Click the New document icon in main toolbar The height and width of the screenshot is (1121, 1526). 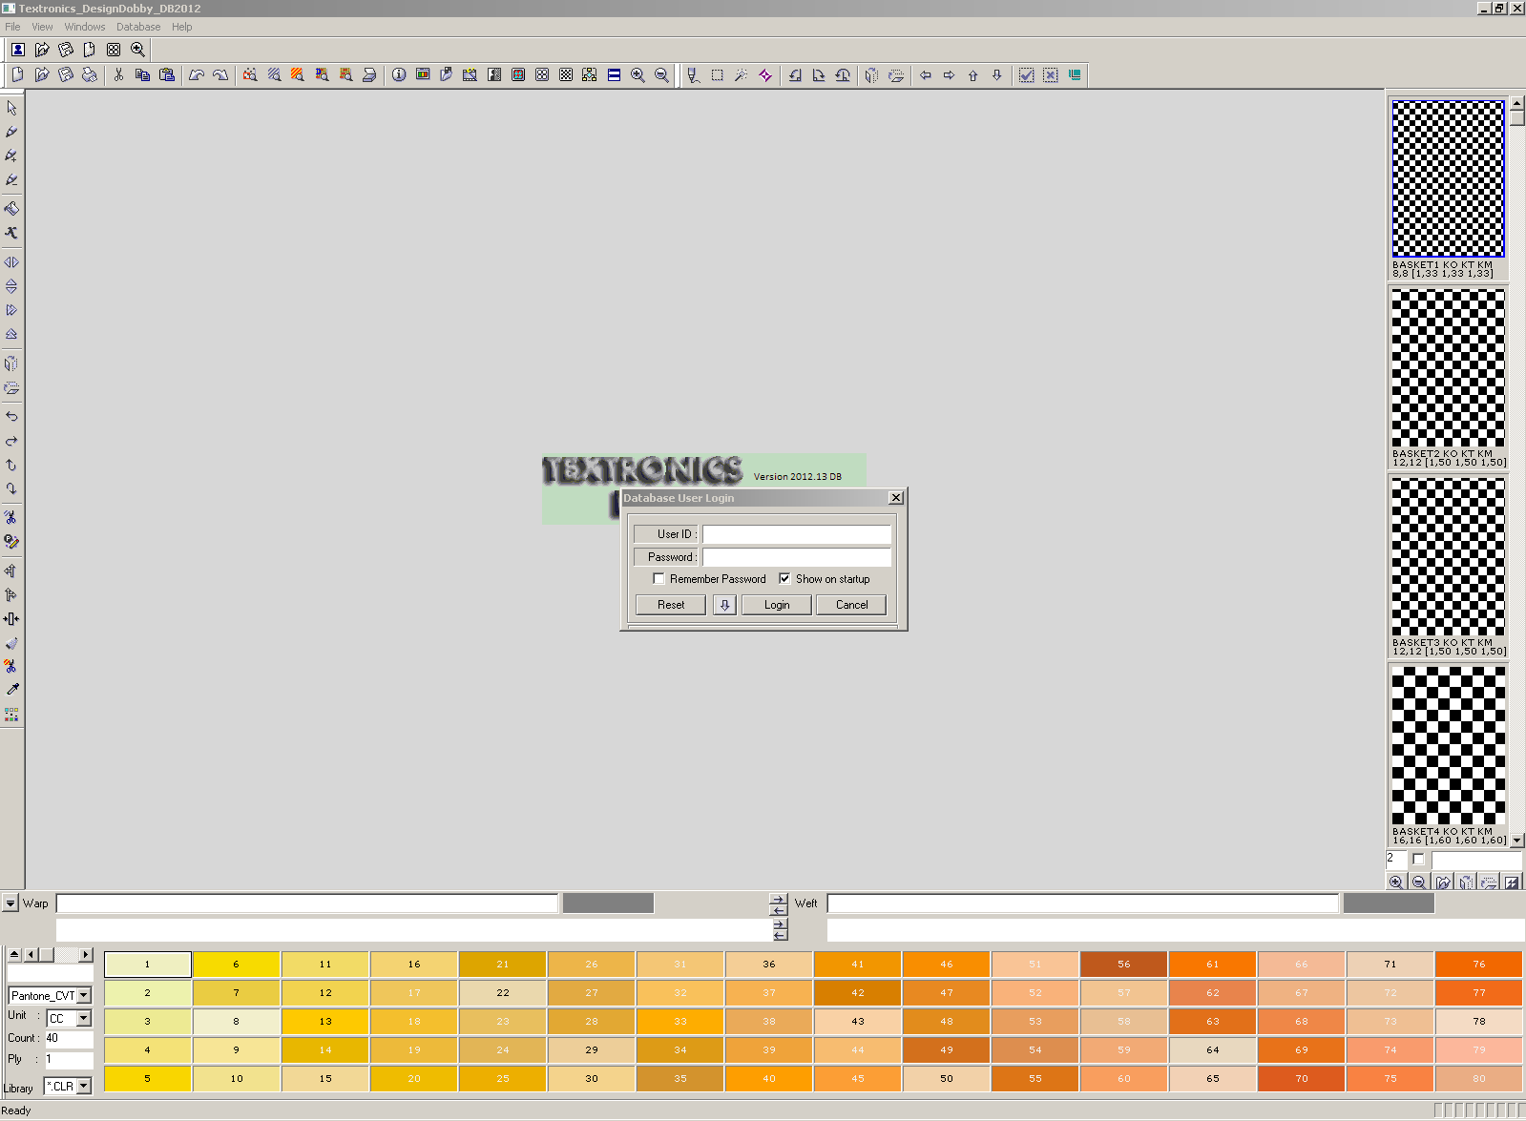pos(17,75)
